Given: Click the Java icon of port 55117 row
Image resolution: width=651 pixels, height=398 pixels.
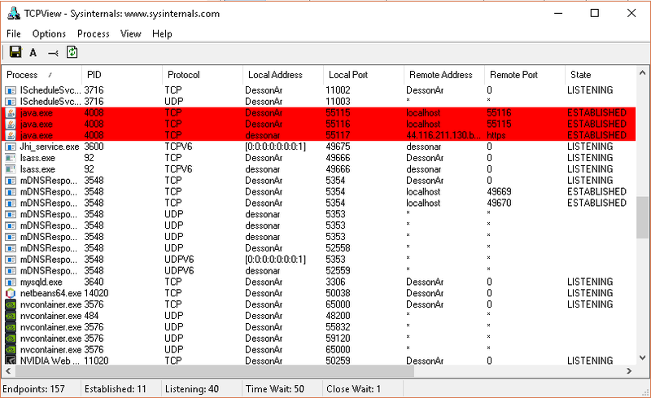Looking at the screenshot, I should point(11,135).
